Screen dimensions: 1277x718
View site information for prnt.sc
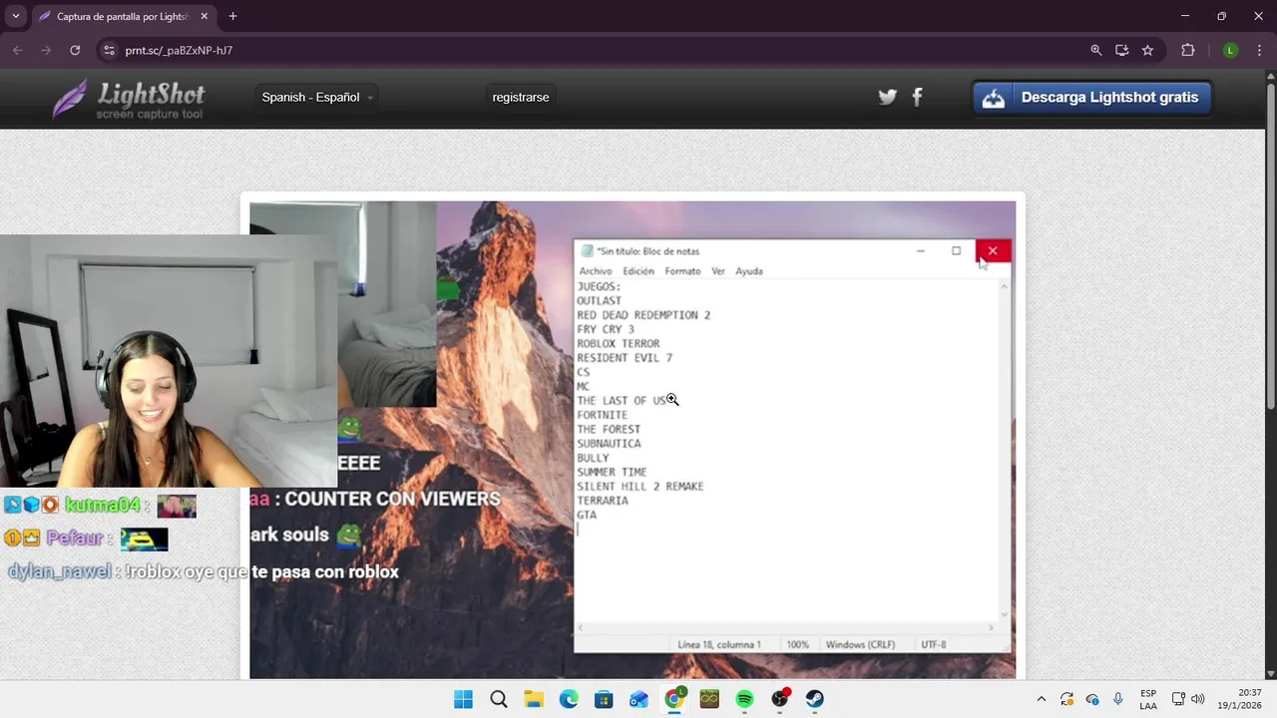tap(109, 50)
